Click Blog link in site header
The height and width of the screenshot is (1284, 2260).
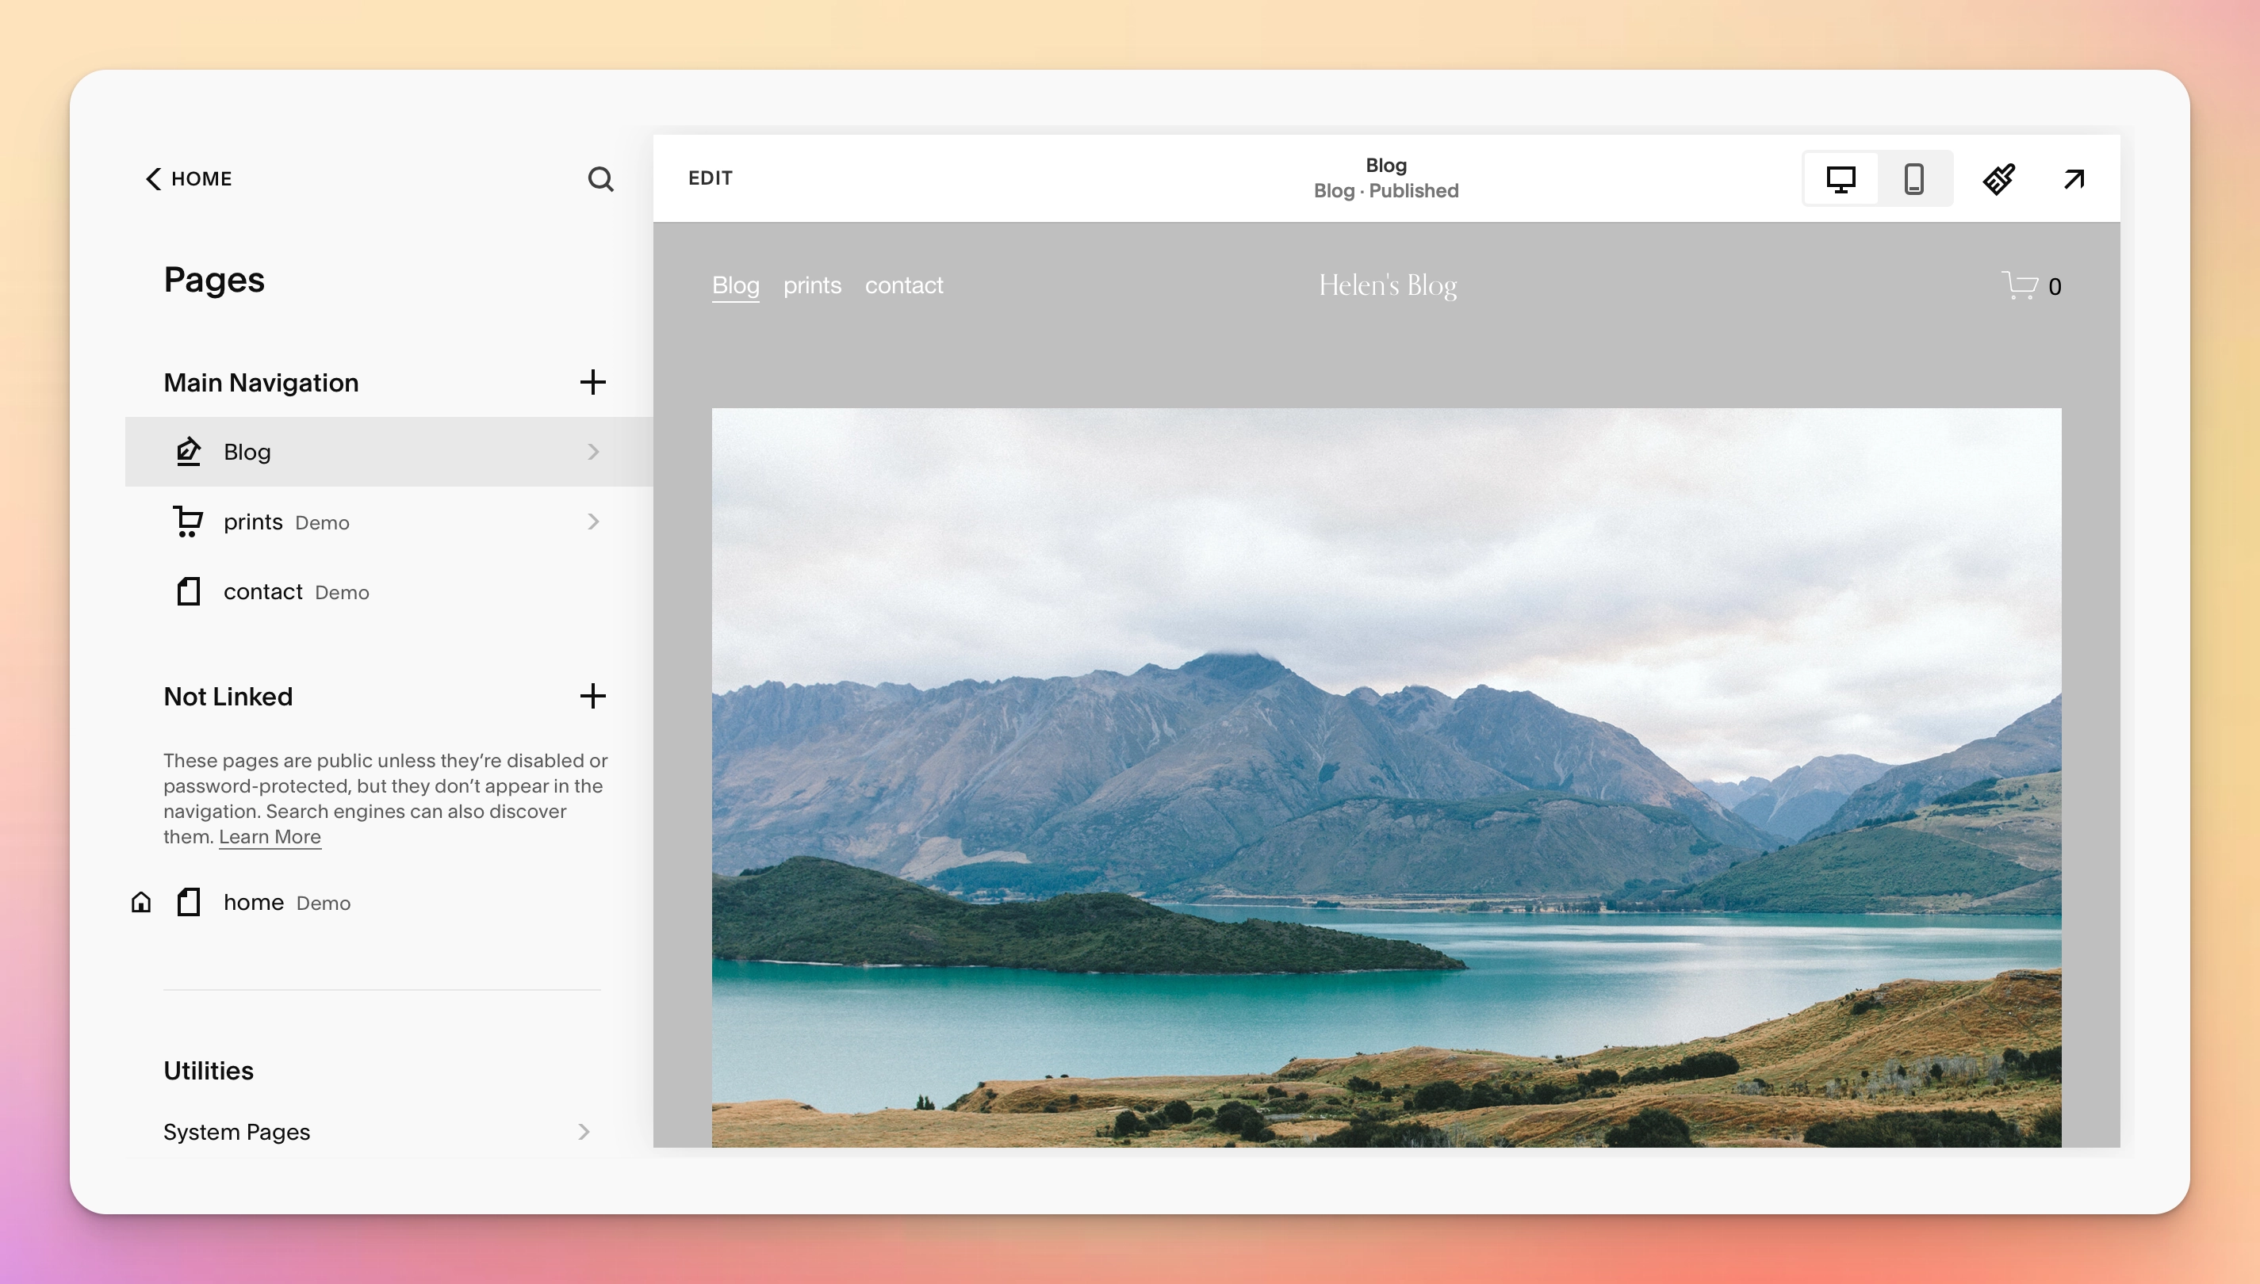point(736,285)
